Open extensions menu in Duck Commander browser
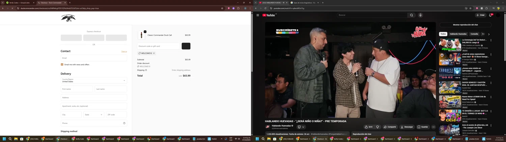The width and height of the screenshot is (506, 142). tap(238, 8)
